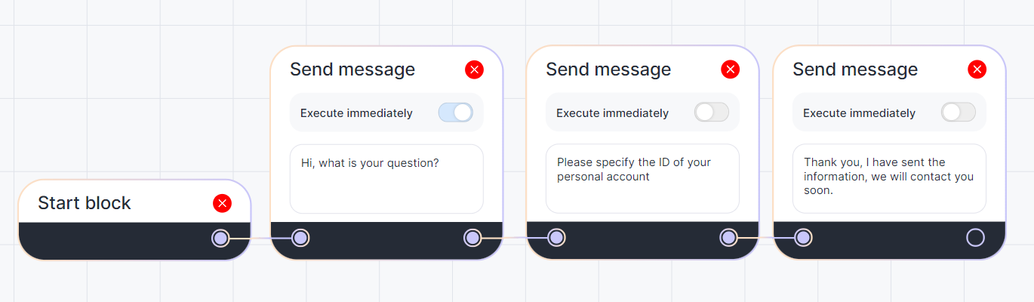
Task: Delete the 'Please specify the ID' message block
Action: click(x=730, y=69)
